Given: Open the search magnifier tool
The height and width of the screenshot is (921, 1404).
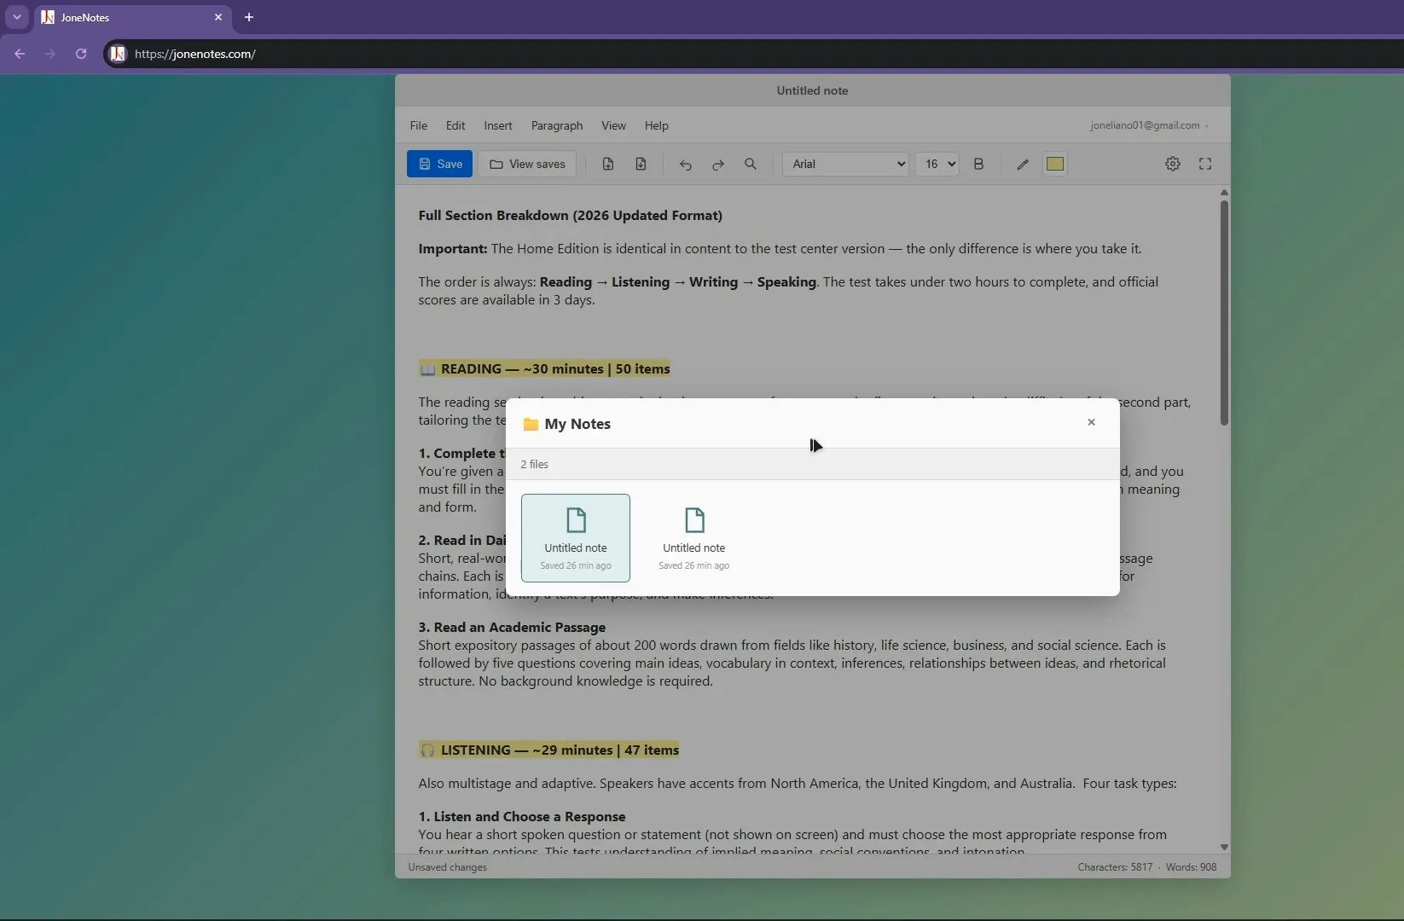Looking at the screenshot, I should [751, 164].
